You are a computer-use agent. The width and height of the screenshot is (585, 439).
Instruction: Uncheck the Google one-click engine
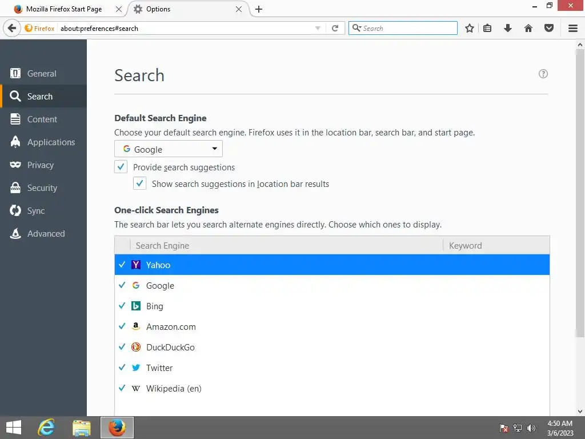(122, 285)
